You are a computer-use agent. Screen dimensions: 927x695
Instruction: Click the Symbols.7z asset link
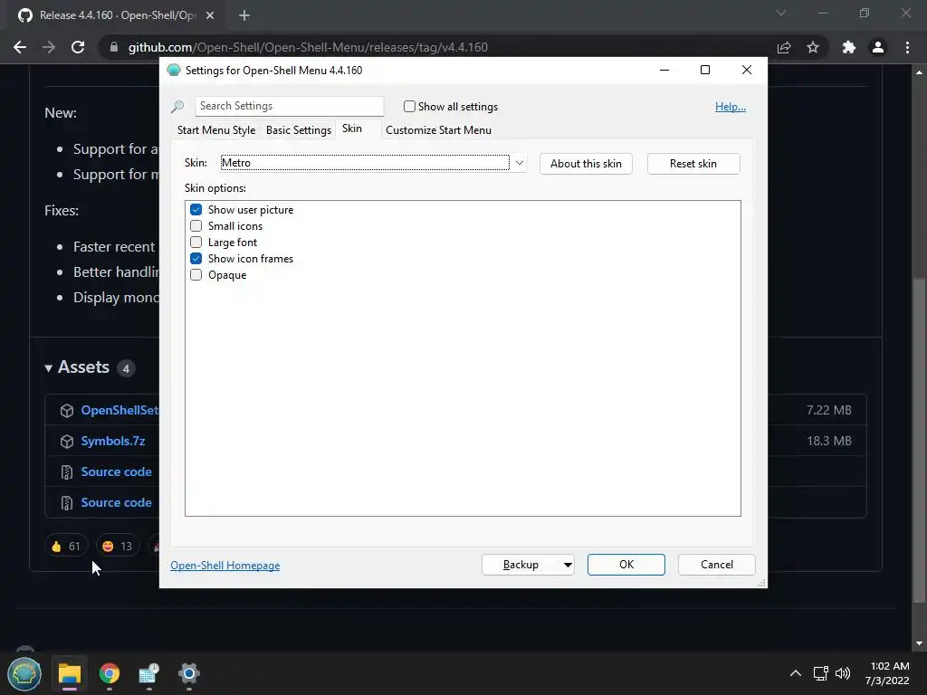(113, 441)
